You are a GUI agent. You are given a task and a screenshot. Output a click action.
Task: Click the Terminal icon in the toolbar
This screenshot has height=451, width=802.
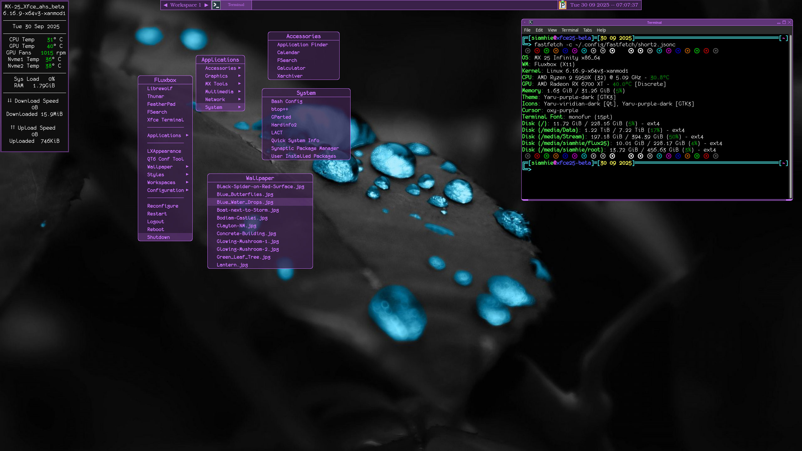click(x=216, y=5)
